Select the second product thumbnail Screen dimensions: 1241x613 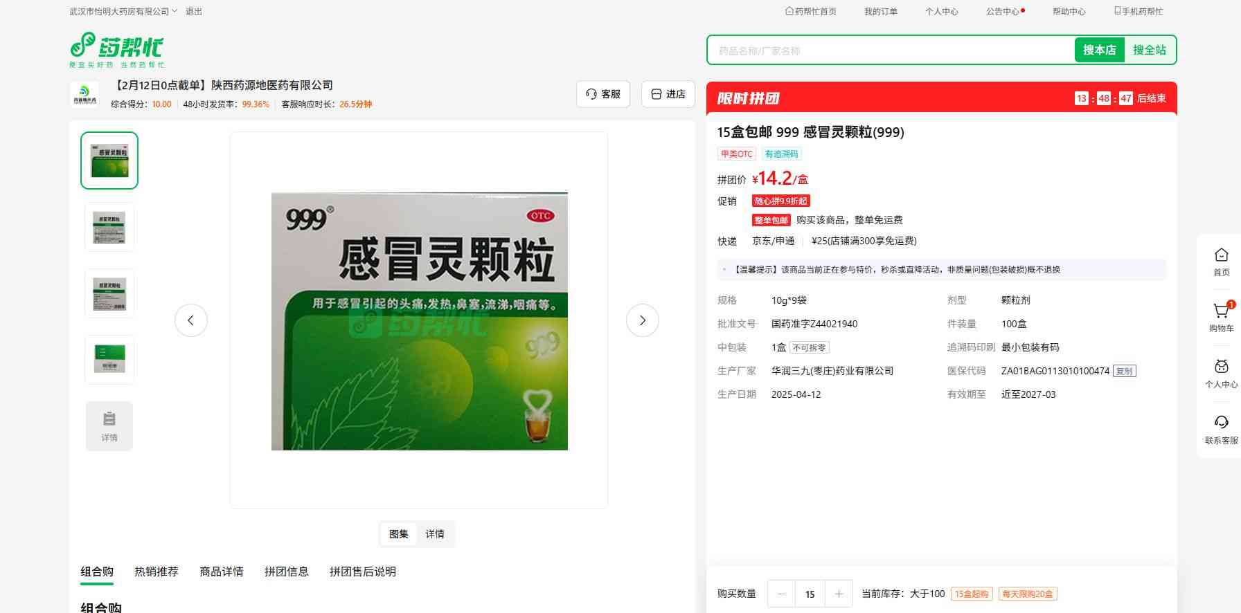pyautogui.click(x=109, y=227)
